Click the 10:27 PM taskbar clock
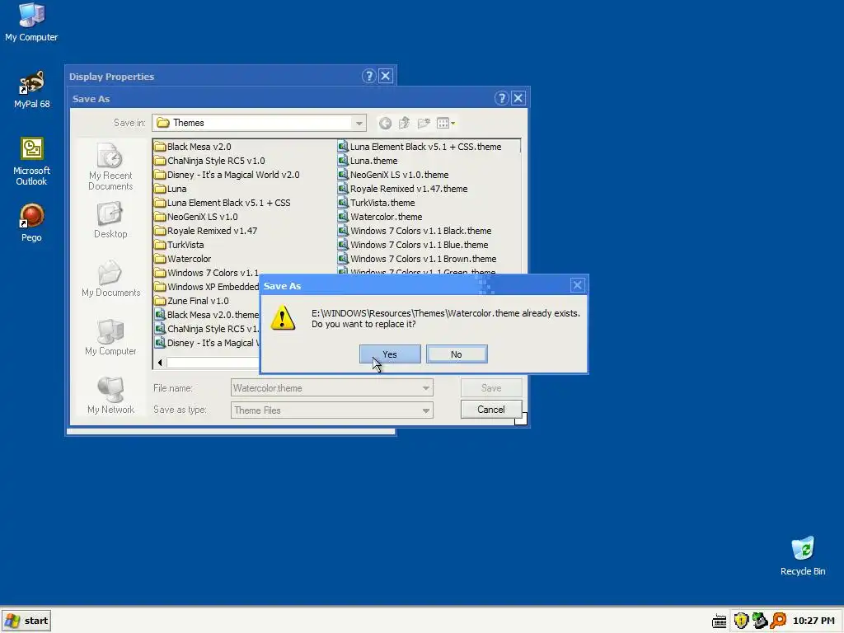The height and width of the screenshot is (633, 844). point(814,621)
